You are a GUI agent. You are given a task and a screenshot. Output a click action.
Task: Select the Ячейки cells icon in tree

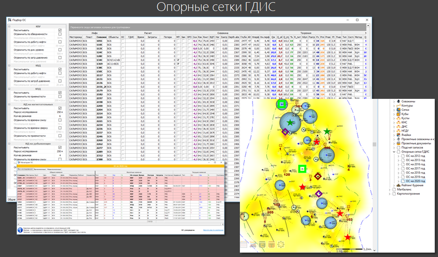tap(398, 135)
